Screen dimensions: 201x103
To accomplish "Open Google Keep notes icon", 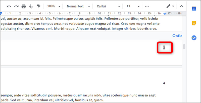I will (x=194, y=23).
